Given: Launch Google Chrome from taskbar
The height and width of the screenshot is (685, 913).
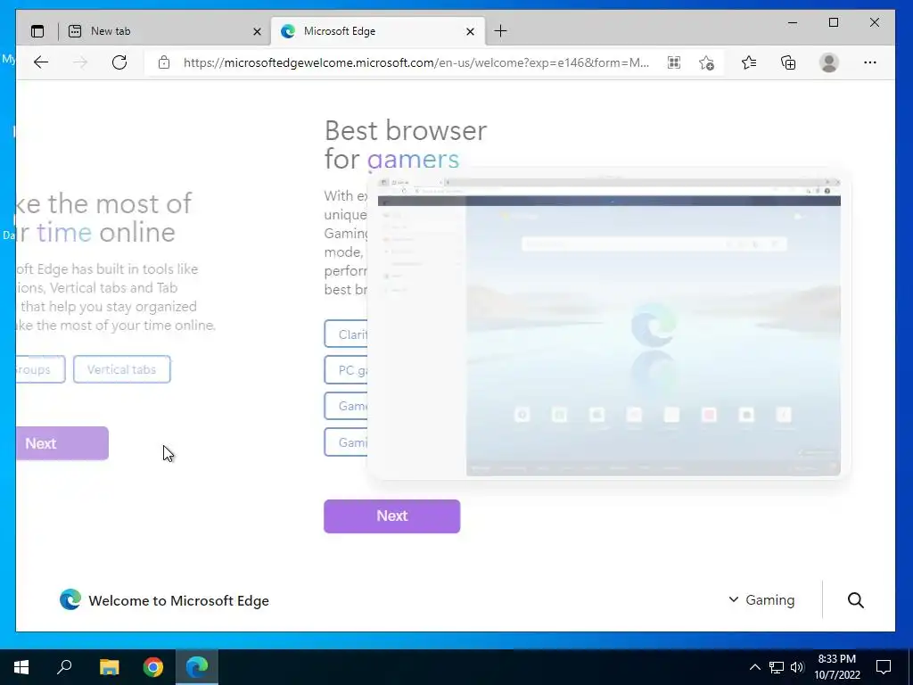Looking at the screenshot, I should pyautogui.click(x=153, y=667).
